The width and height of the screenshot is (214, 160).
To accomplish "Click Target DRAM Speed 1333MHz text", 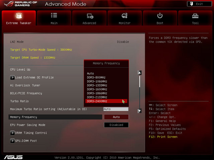I will [33, 58].
